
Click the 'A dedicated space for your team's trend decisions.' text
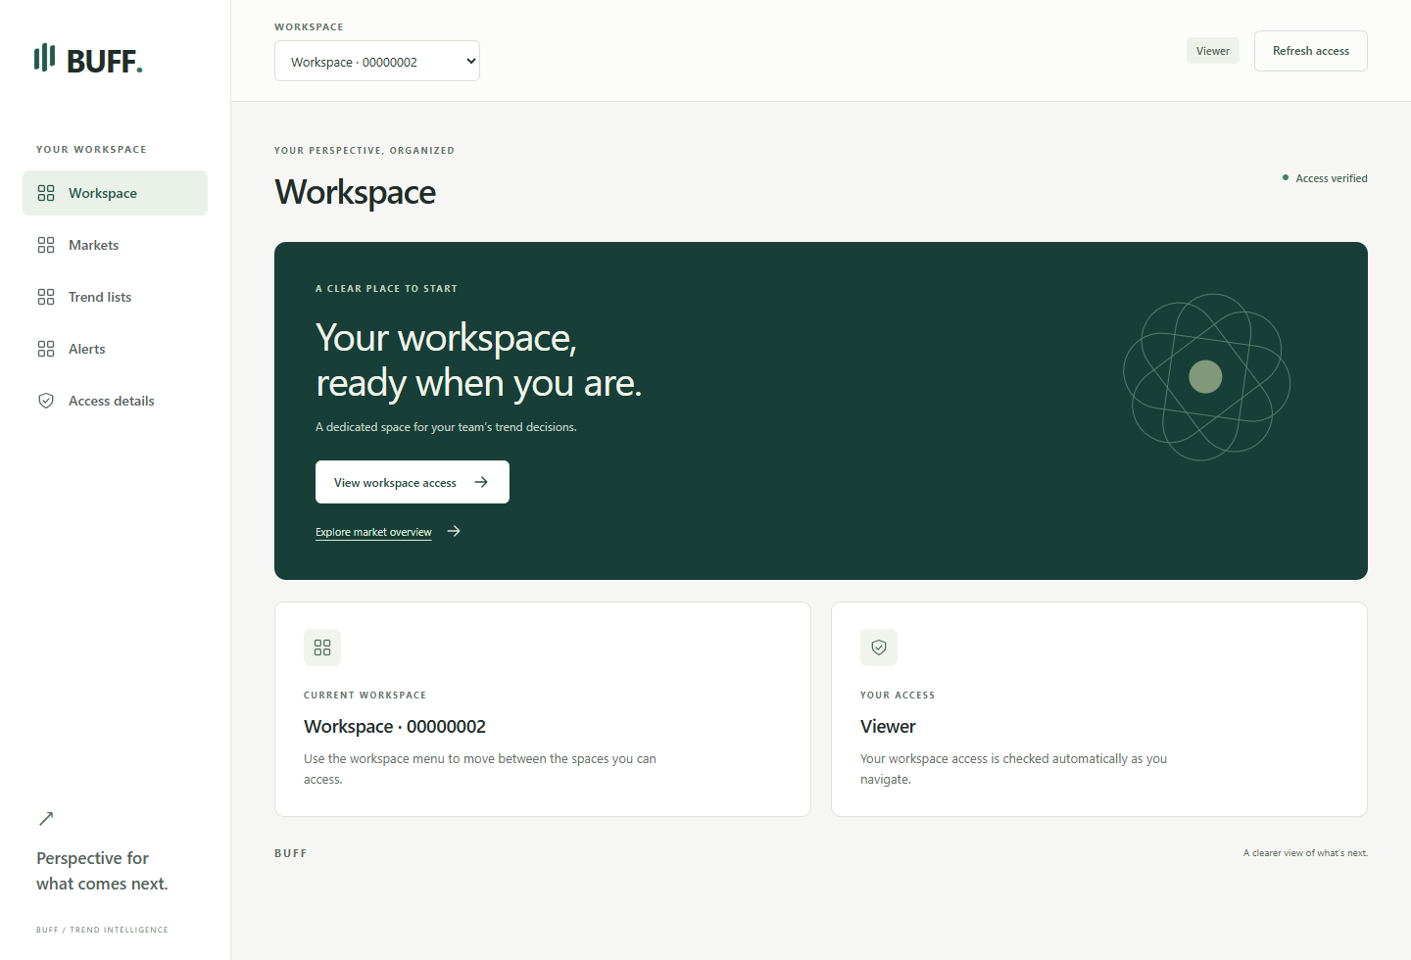pos(446,427)
